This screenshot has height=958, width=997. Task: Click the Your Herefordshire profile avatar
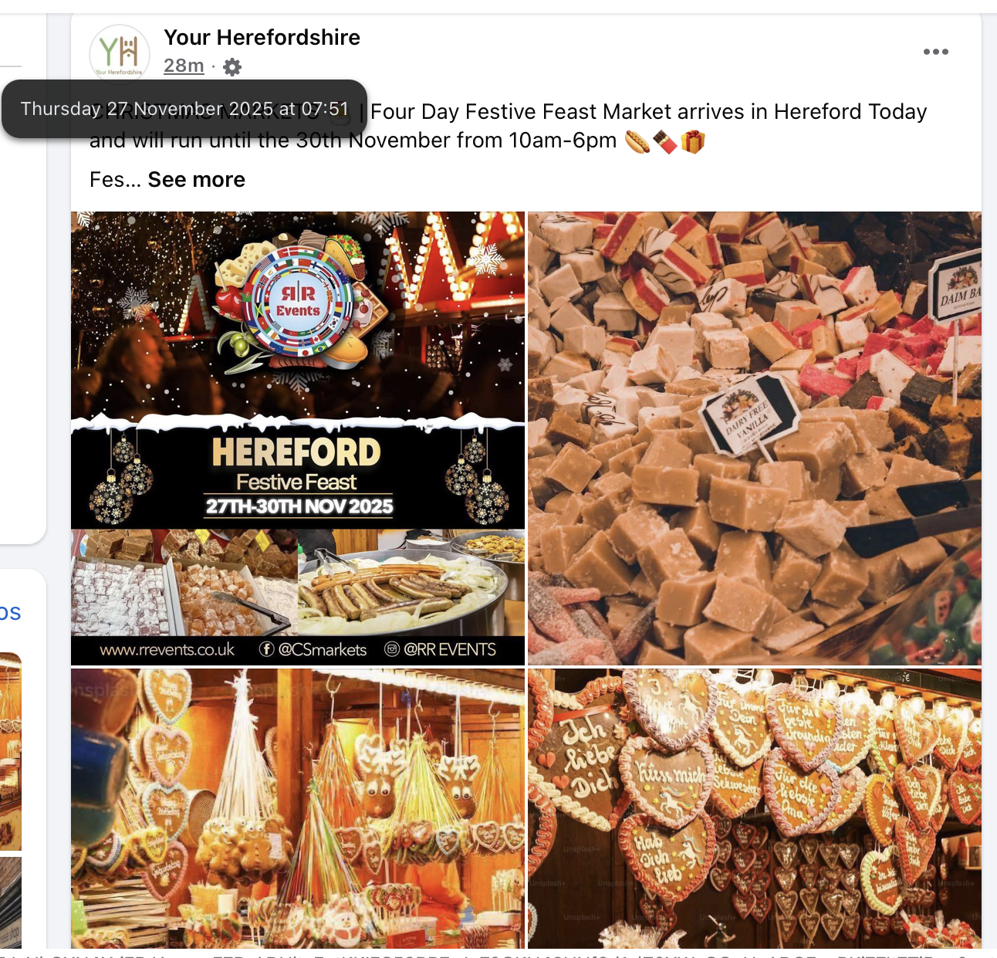pos(120,52)
